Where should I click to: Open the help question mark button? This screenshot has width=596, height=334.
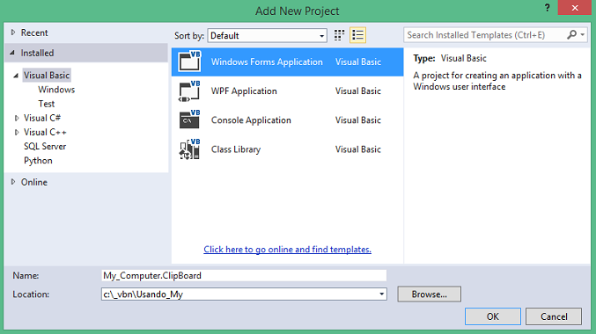point(547,8)
